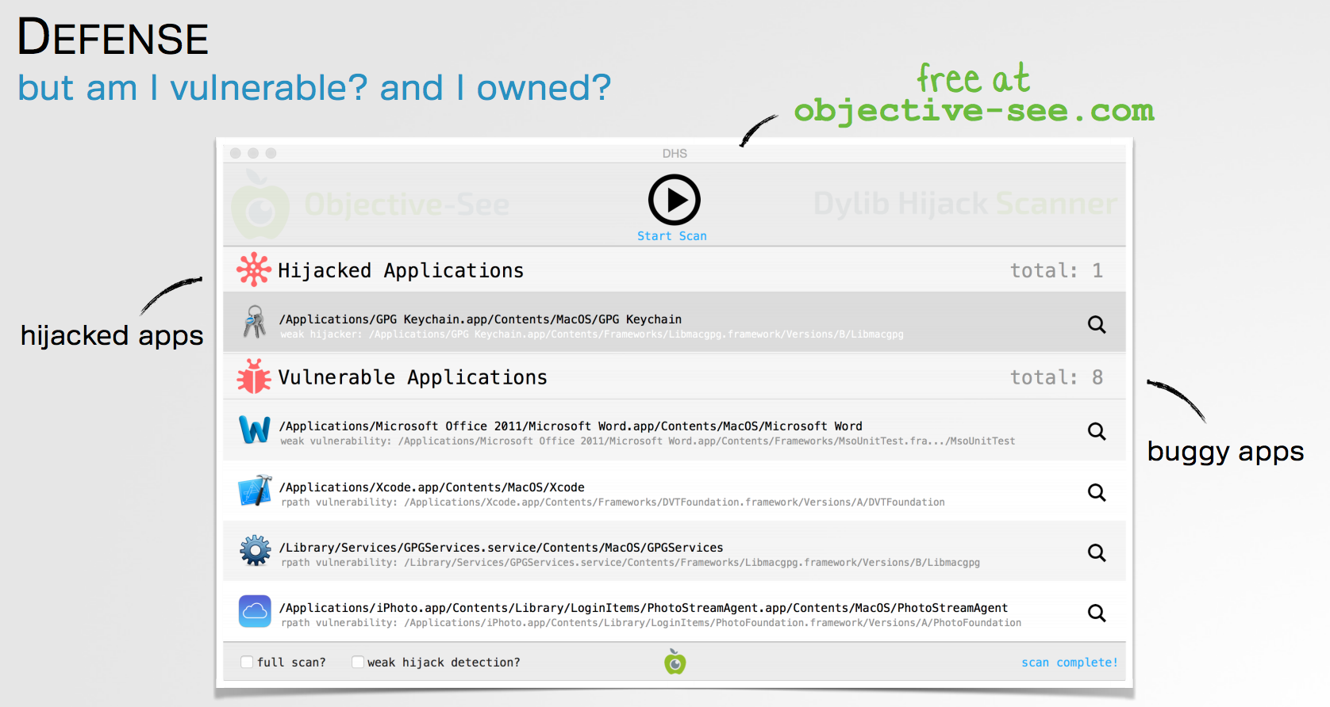The height and width of the screenshot is (707, 1330).
Task: Click the green apple logo in footer
Action: pos(675,661)
